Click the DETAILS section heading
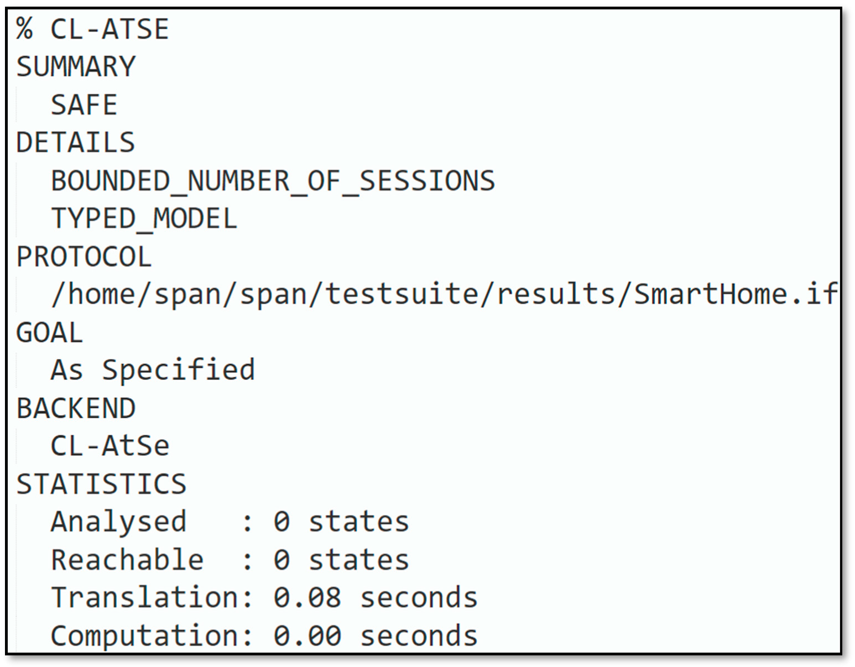 pos(76,143)
